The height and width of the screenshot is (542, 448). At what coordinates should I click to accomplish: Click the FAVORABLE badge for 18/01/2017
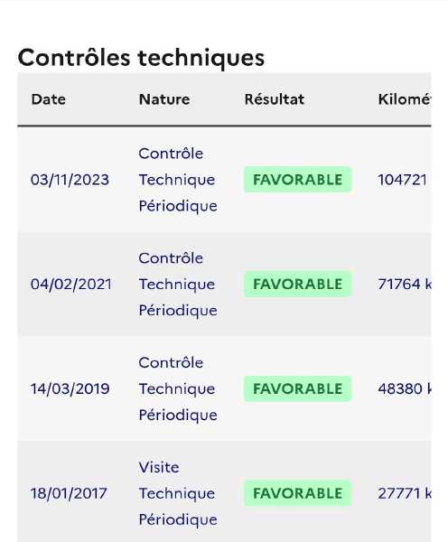(x=298, y=493)
